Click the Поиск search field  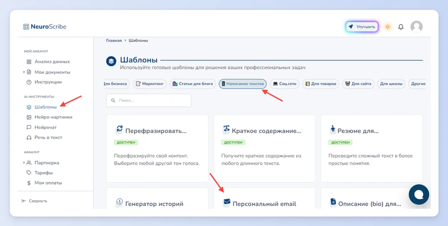click(149, 100)
